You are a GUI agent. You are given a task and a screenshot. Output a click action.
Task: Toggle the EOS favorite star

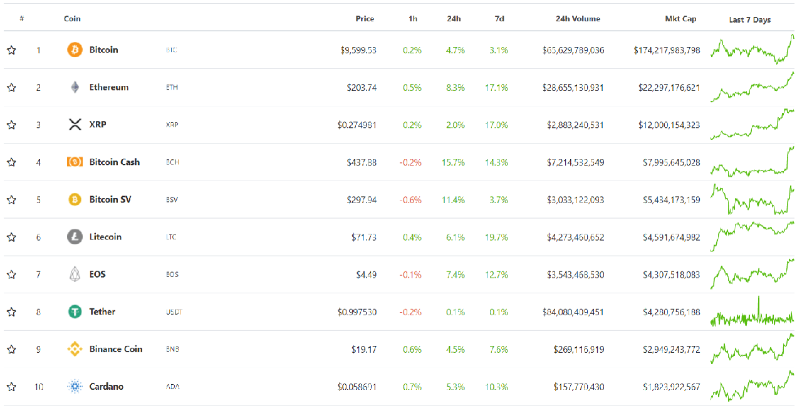tap(11, 274)
